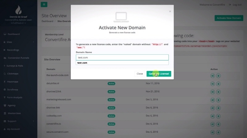
Task: Click share icon for shortner.link row
Action: click(212, 108)
